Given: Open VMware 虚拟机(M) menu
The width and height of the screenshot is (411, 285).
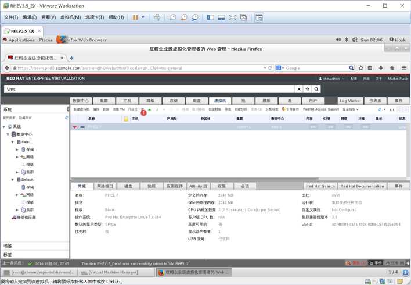Looking at the screenshot, I should tap(70, 17).
